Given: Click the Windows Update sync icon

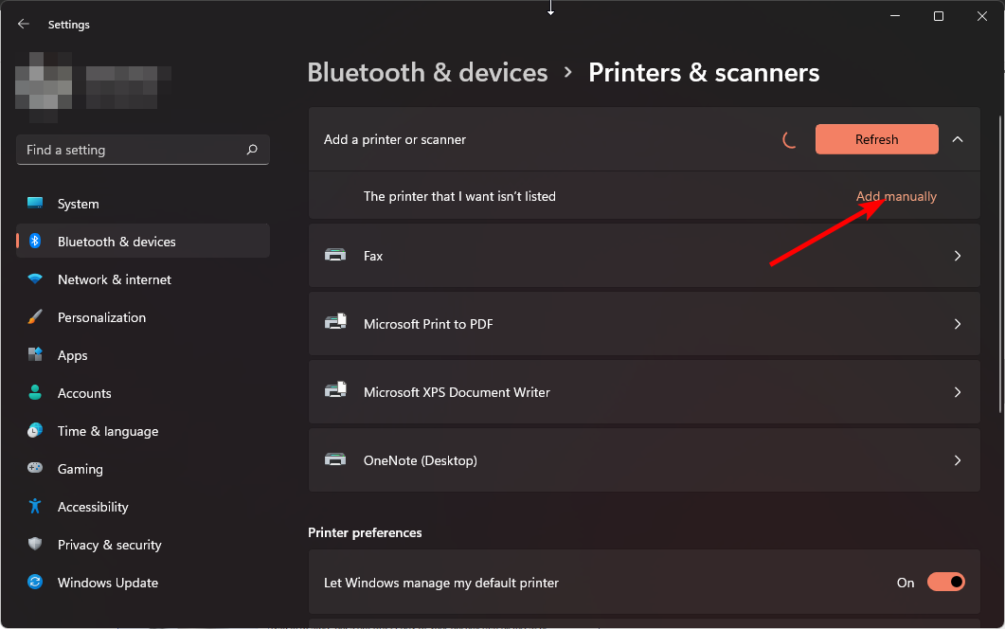Looking at the screenshot, I should tap(35, 583).
